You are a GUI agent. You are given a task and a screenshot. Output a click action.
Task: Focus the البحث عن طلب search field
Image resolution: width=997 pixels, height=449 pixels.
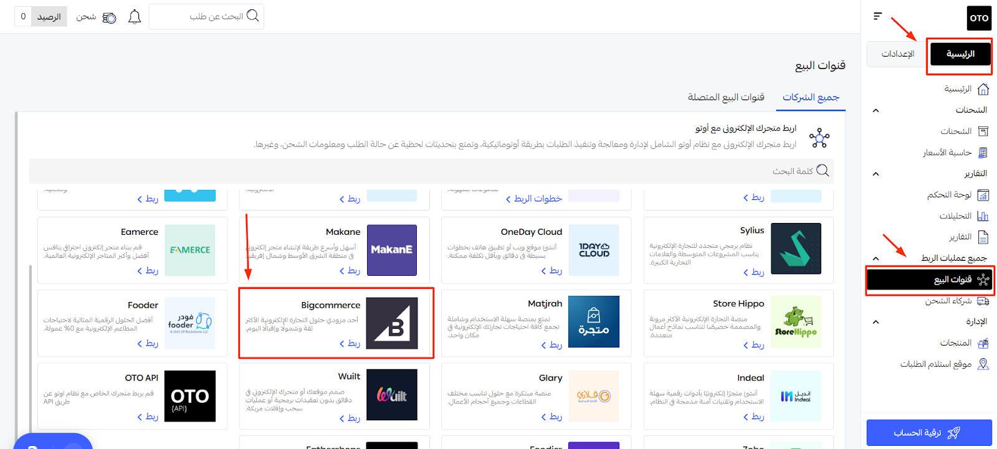pyautogui.click(x=206, y=17)
